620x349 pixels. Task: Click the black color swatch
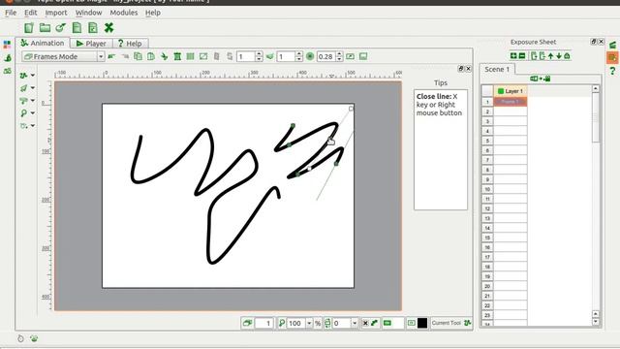tap(422, 323)
